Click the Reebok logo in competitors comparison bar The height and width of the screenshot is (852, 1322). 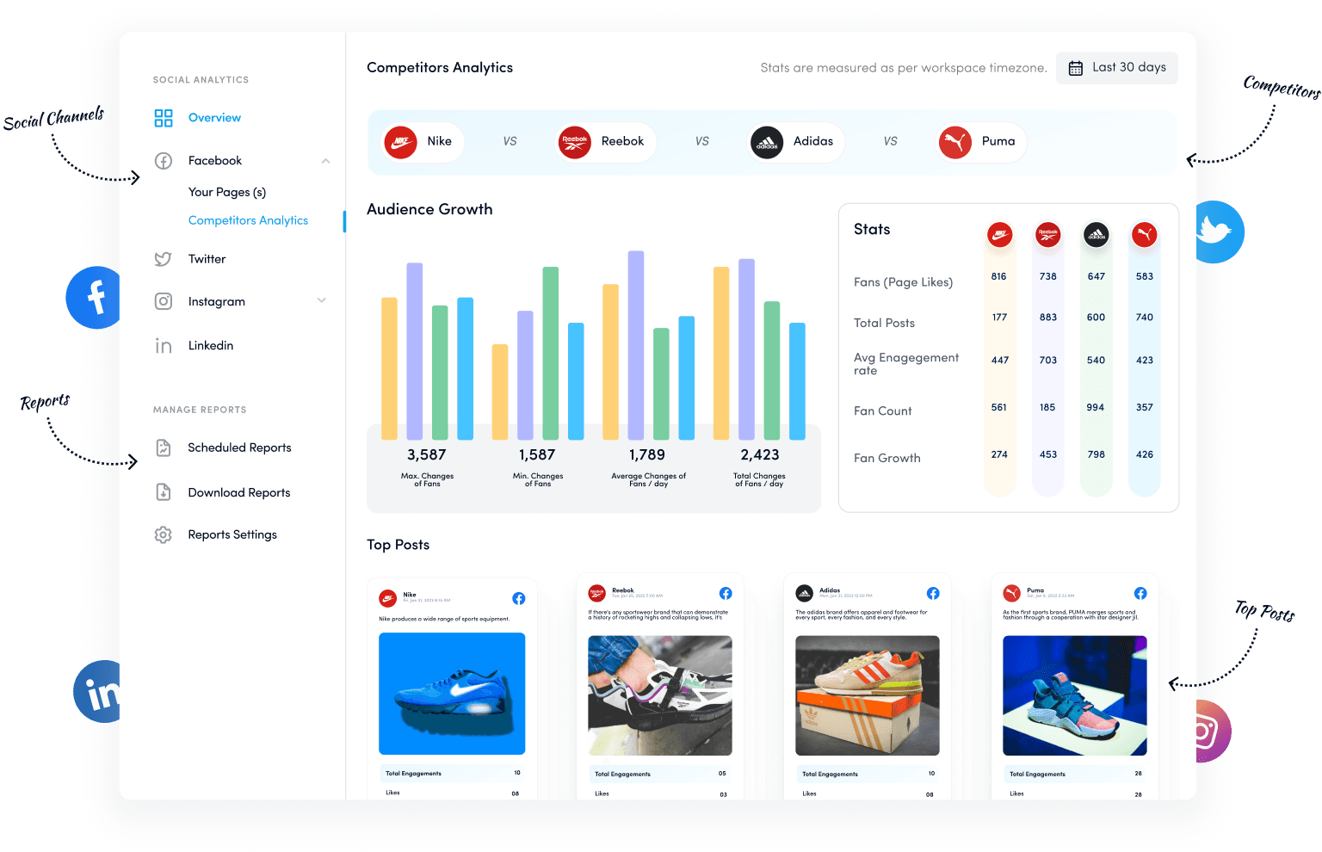[575, 142]
